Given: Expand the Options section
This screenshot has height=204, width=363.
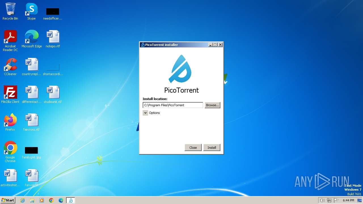Looking at the screenshot, I should pyautogui.click(x=145, y=113).
